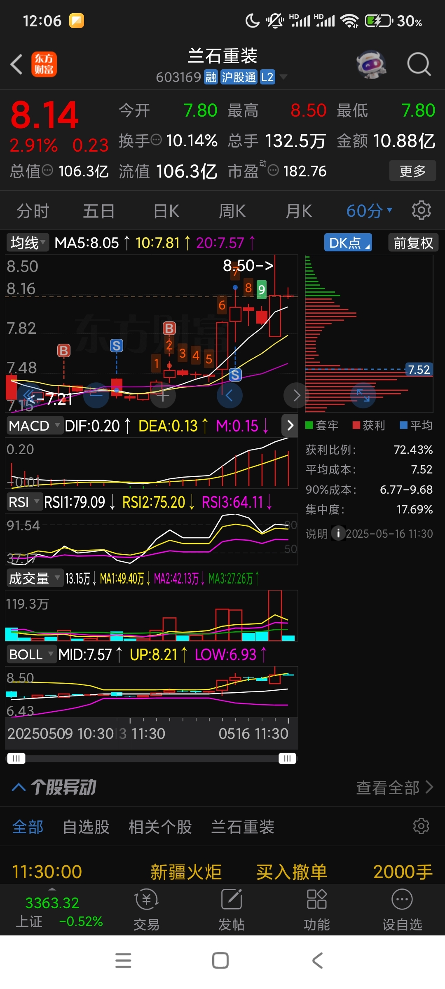Grab the right range slider handle
This screenshot has height=989, width=445.
(287, 758)
